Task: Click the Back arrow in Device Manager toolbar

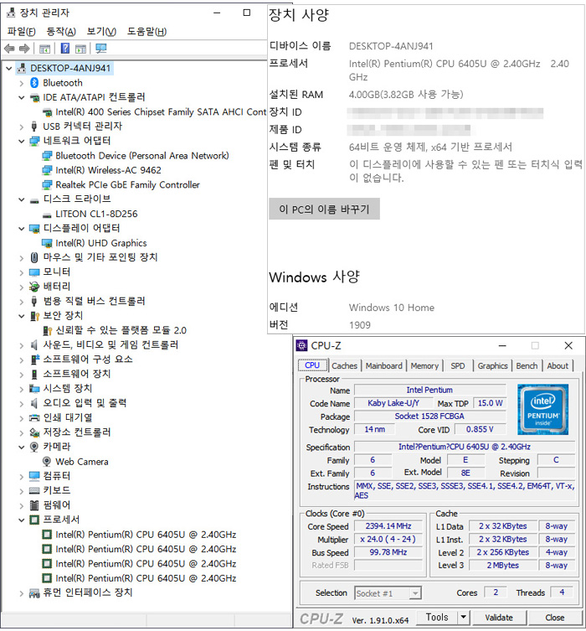Action: coord(9,49)
